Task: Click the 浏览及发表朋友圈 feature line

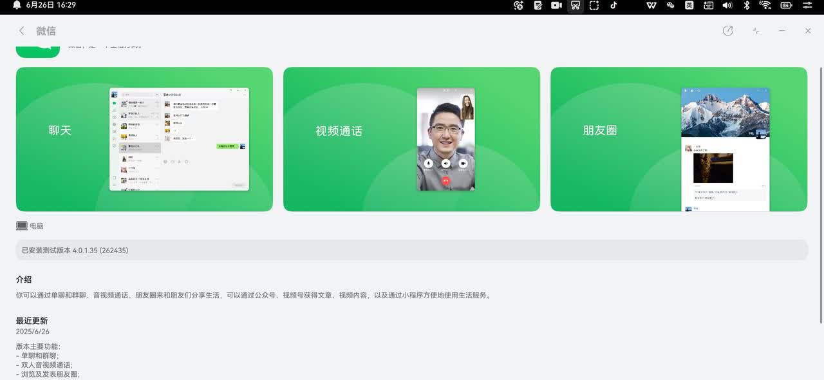Action: [x=48, y=374]
